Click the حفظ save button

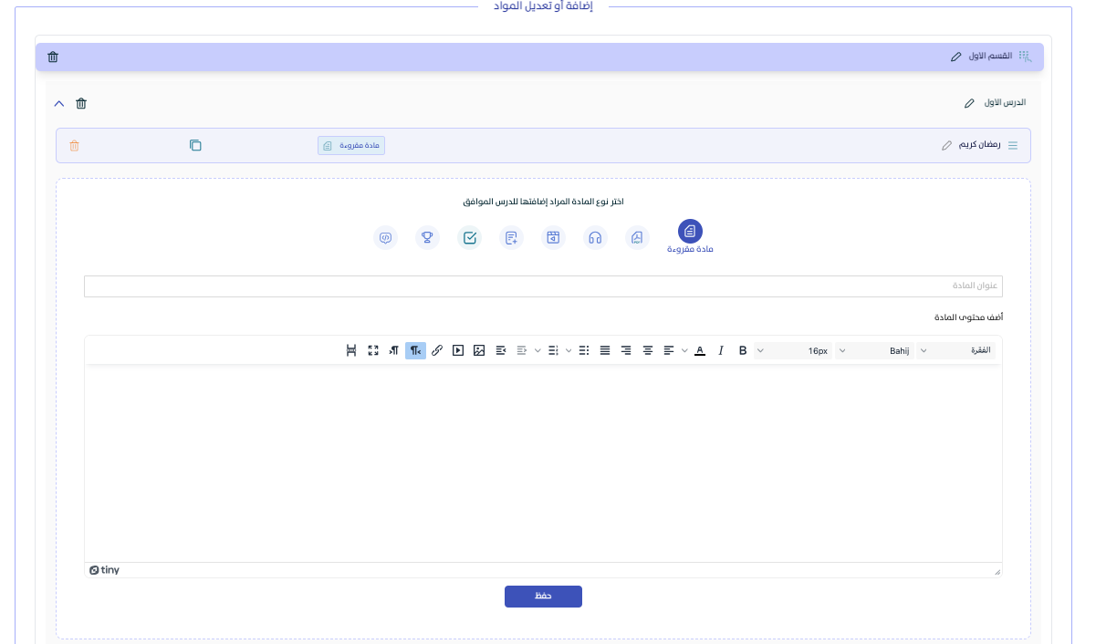point(543,597)
